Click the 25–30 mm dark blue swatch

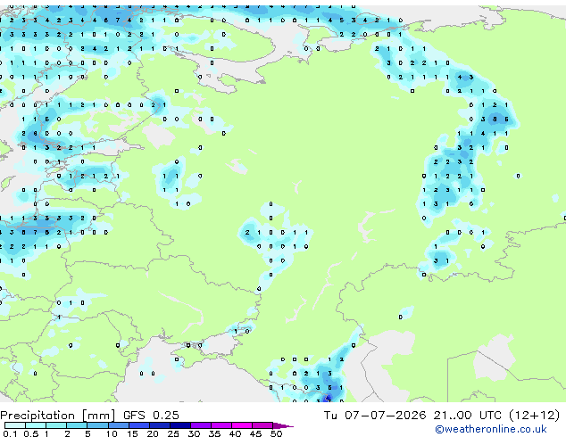pyautogui.click(x=179, y=425)
